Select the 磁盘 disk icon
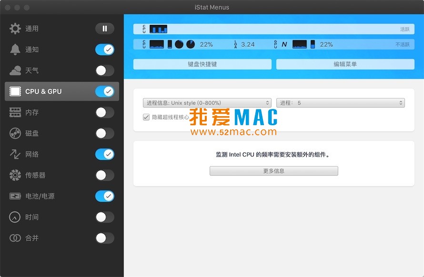This screenshot has width=424, height=277. (15, 133)
